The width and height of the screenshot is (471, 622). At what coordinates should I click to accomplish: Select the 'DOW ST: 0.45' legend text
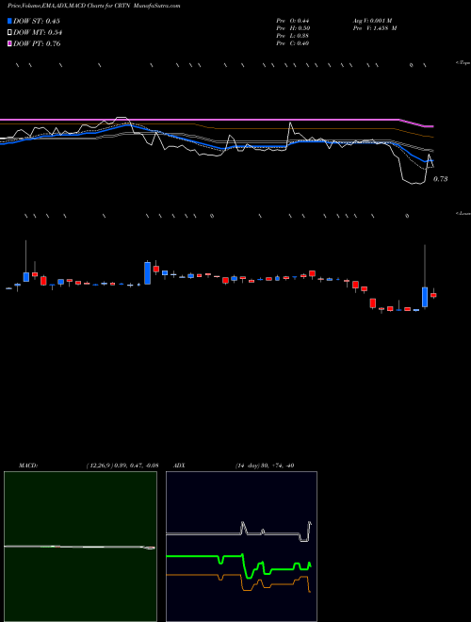pos(37,21)
